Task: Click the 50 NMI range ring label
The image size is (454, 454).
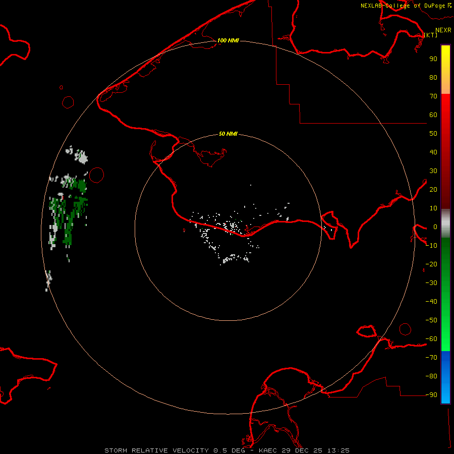Action: pyautogui.click(x=228, y=134)
